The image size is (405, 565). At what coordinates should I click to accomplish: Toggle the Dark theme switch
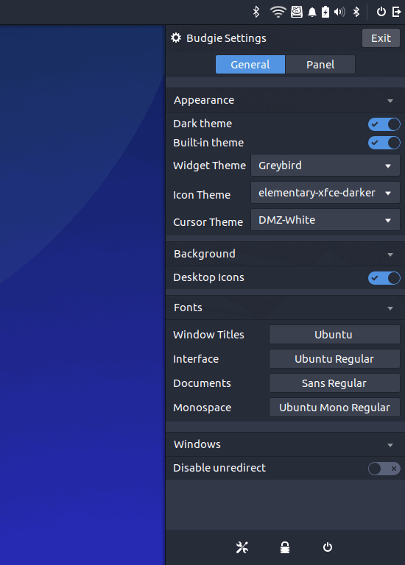(384, 124)
